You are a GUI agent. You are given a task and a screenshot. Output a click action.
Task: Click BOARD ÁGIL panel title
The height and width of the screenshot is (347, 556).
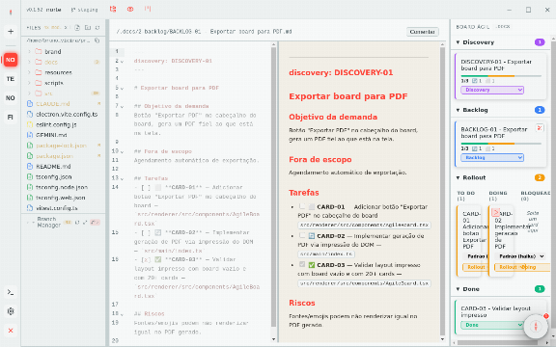(x=473, y=27)
